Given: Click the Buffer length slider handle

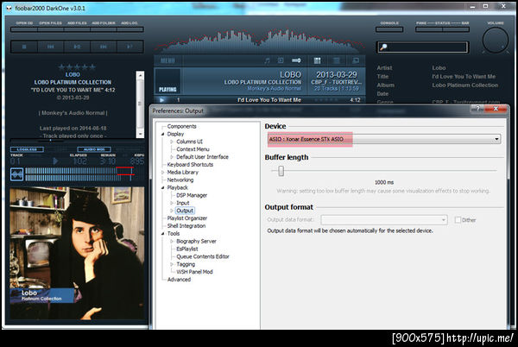Looking at the screenshot, I should click(x=281, y=171).
